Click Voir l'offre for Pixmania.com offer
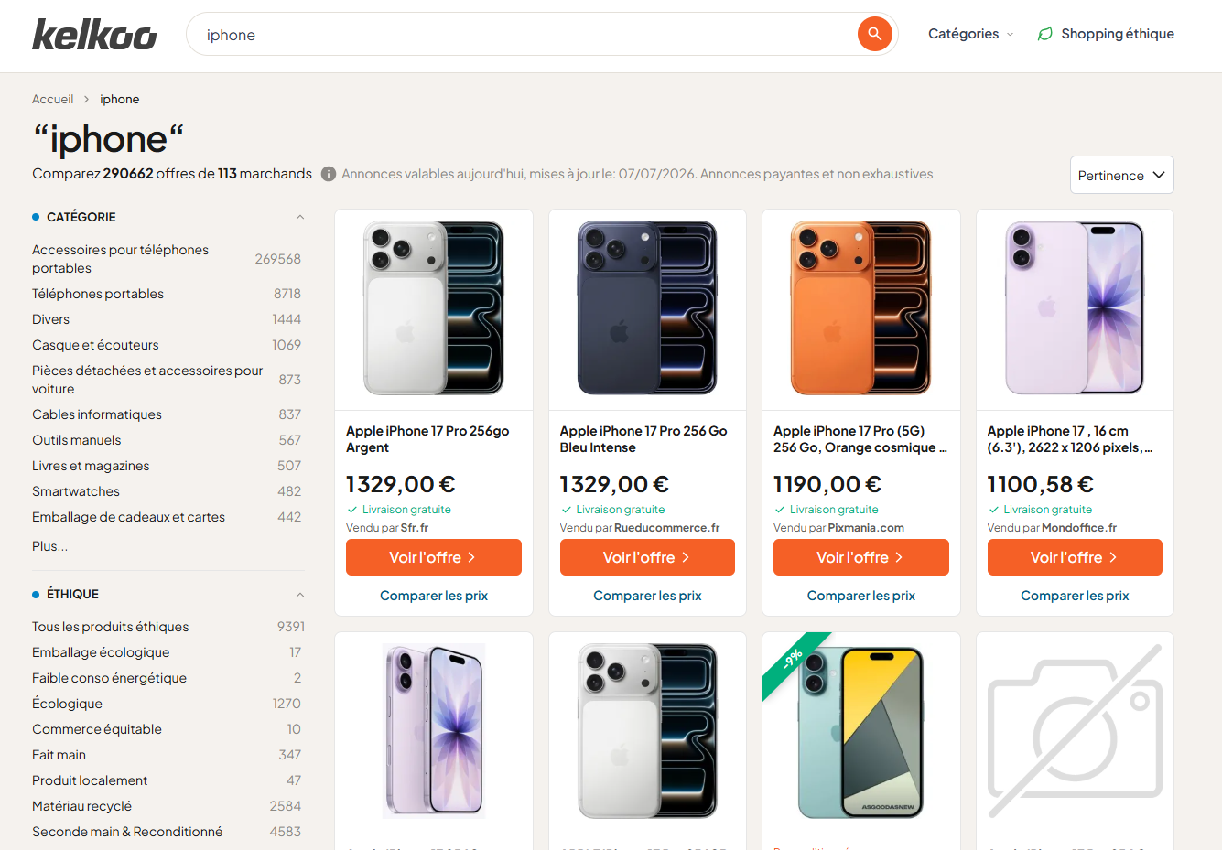This screenshot has height=850, width=1222. tap(860, 557)
